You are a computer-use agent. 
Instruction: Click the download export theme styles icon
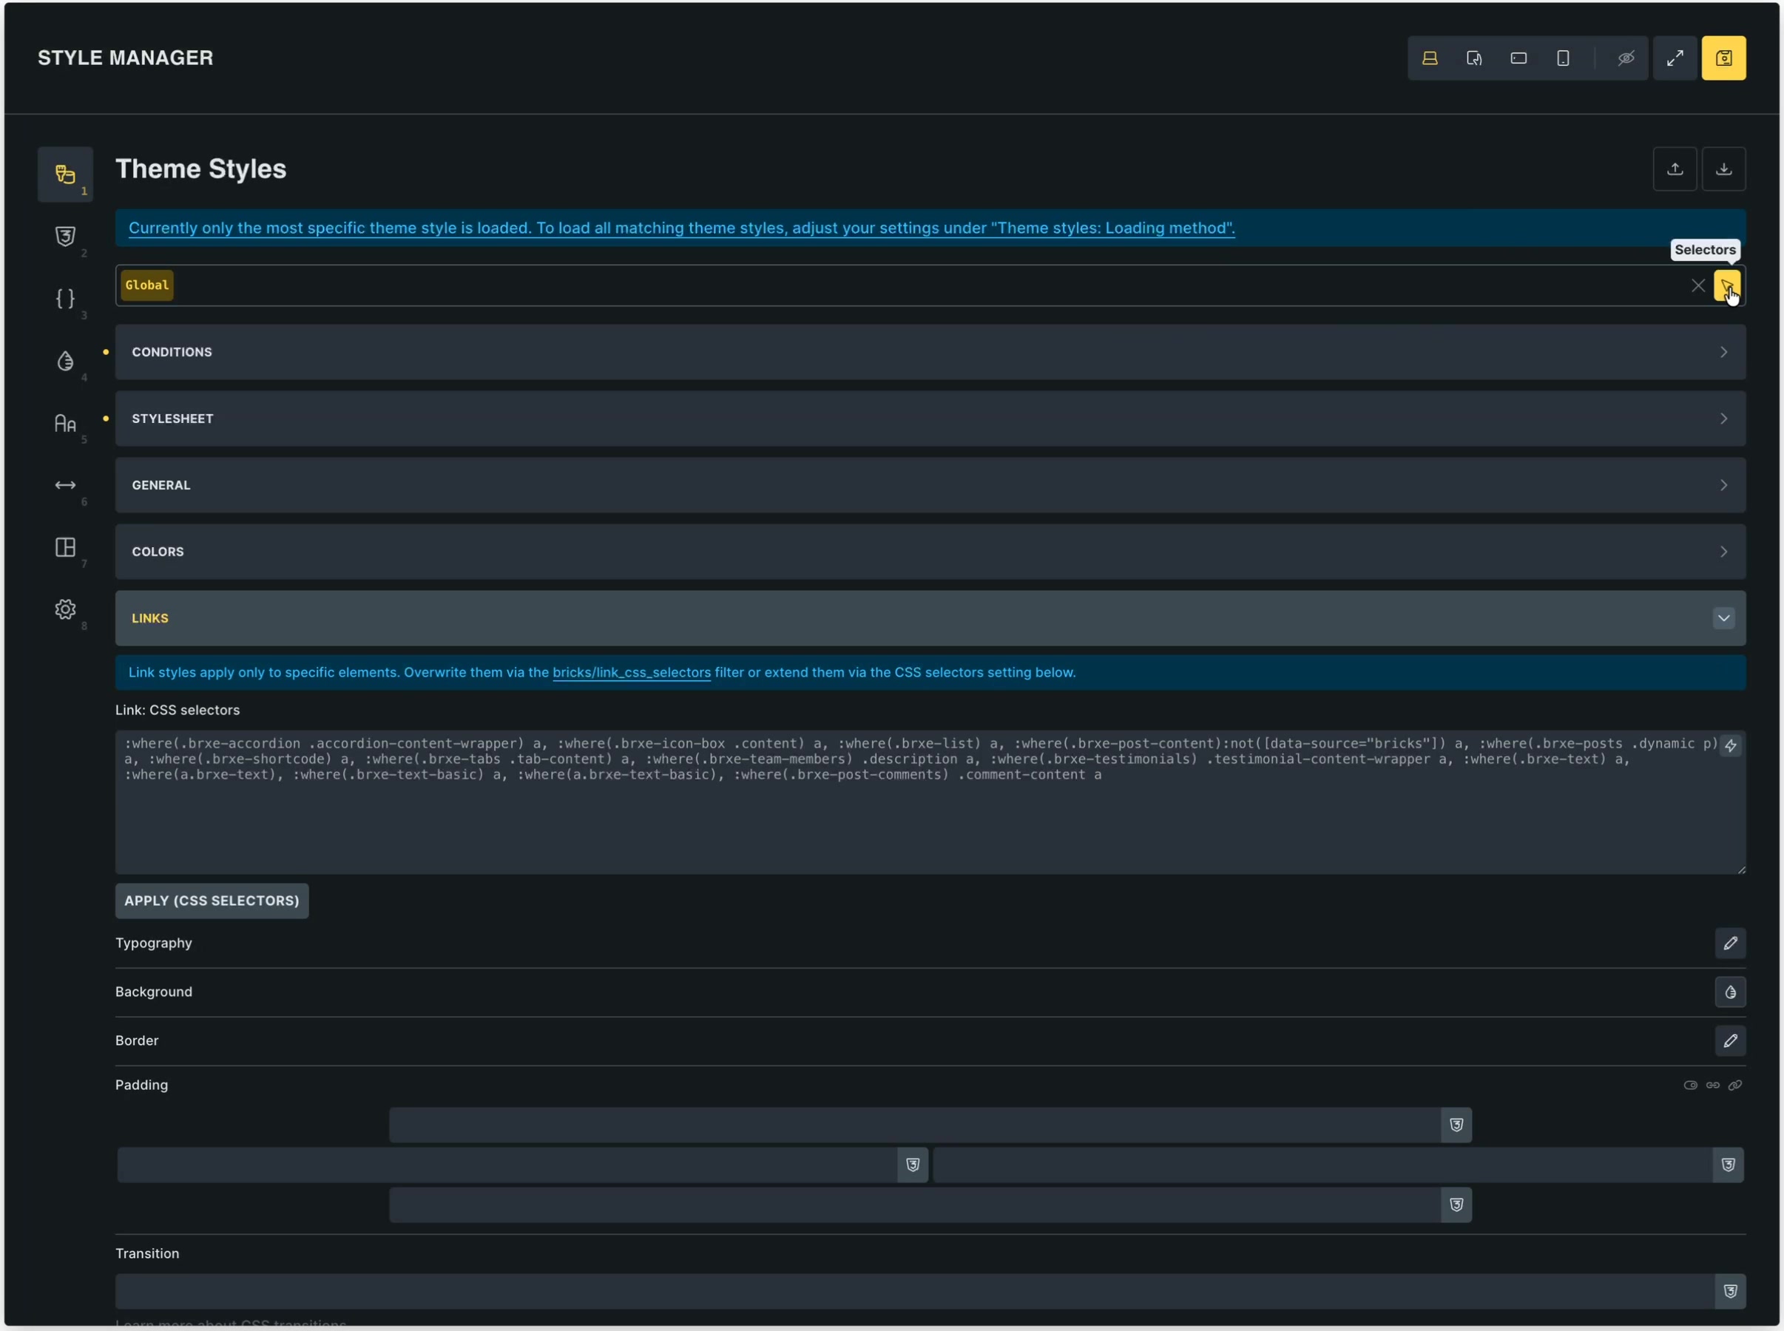[1724, 169]
